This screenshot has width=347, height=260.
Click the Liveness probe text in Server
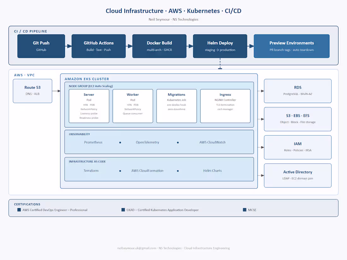click(x=89, y=113)
